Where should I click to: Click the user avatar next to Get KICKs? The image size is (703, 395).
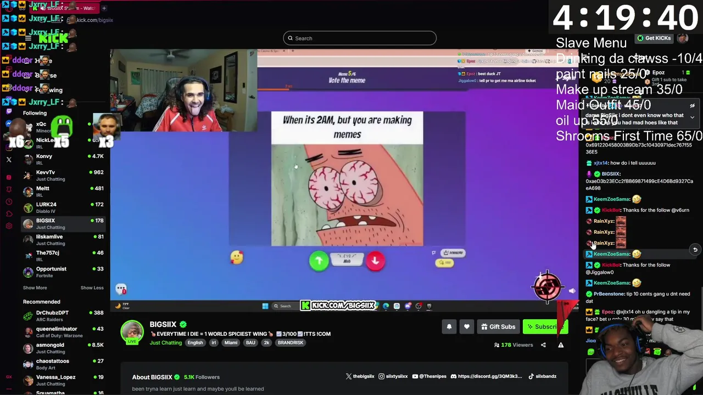point(683,38)
